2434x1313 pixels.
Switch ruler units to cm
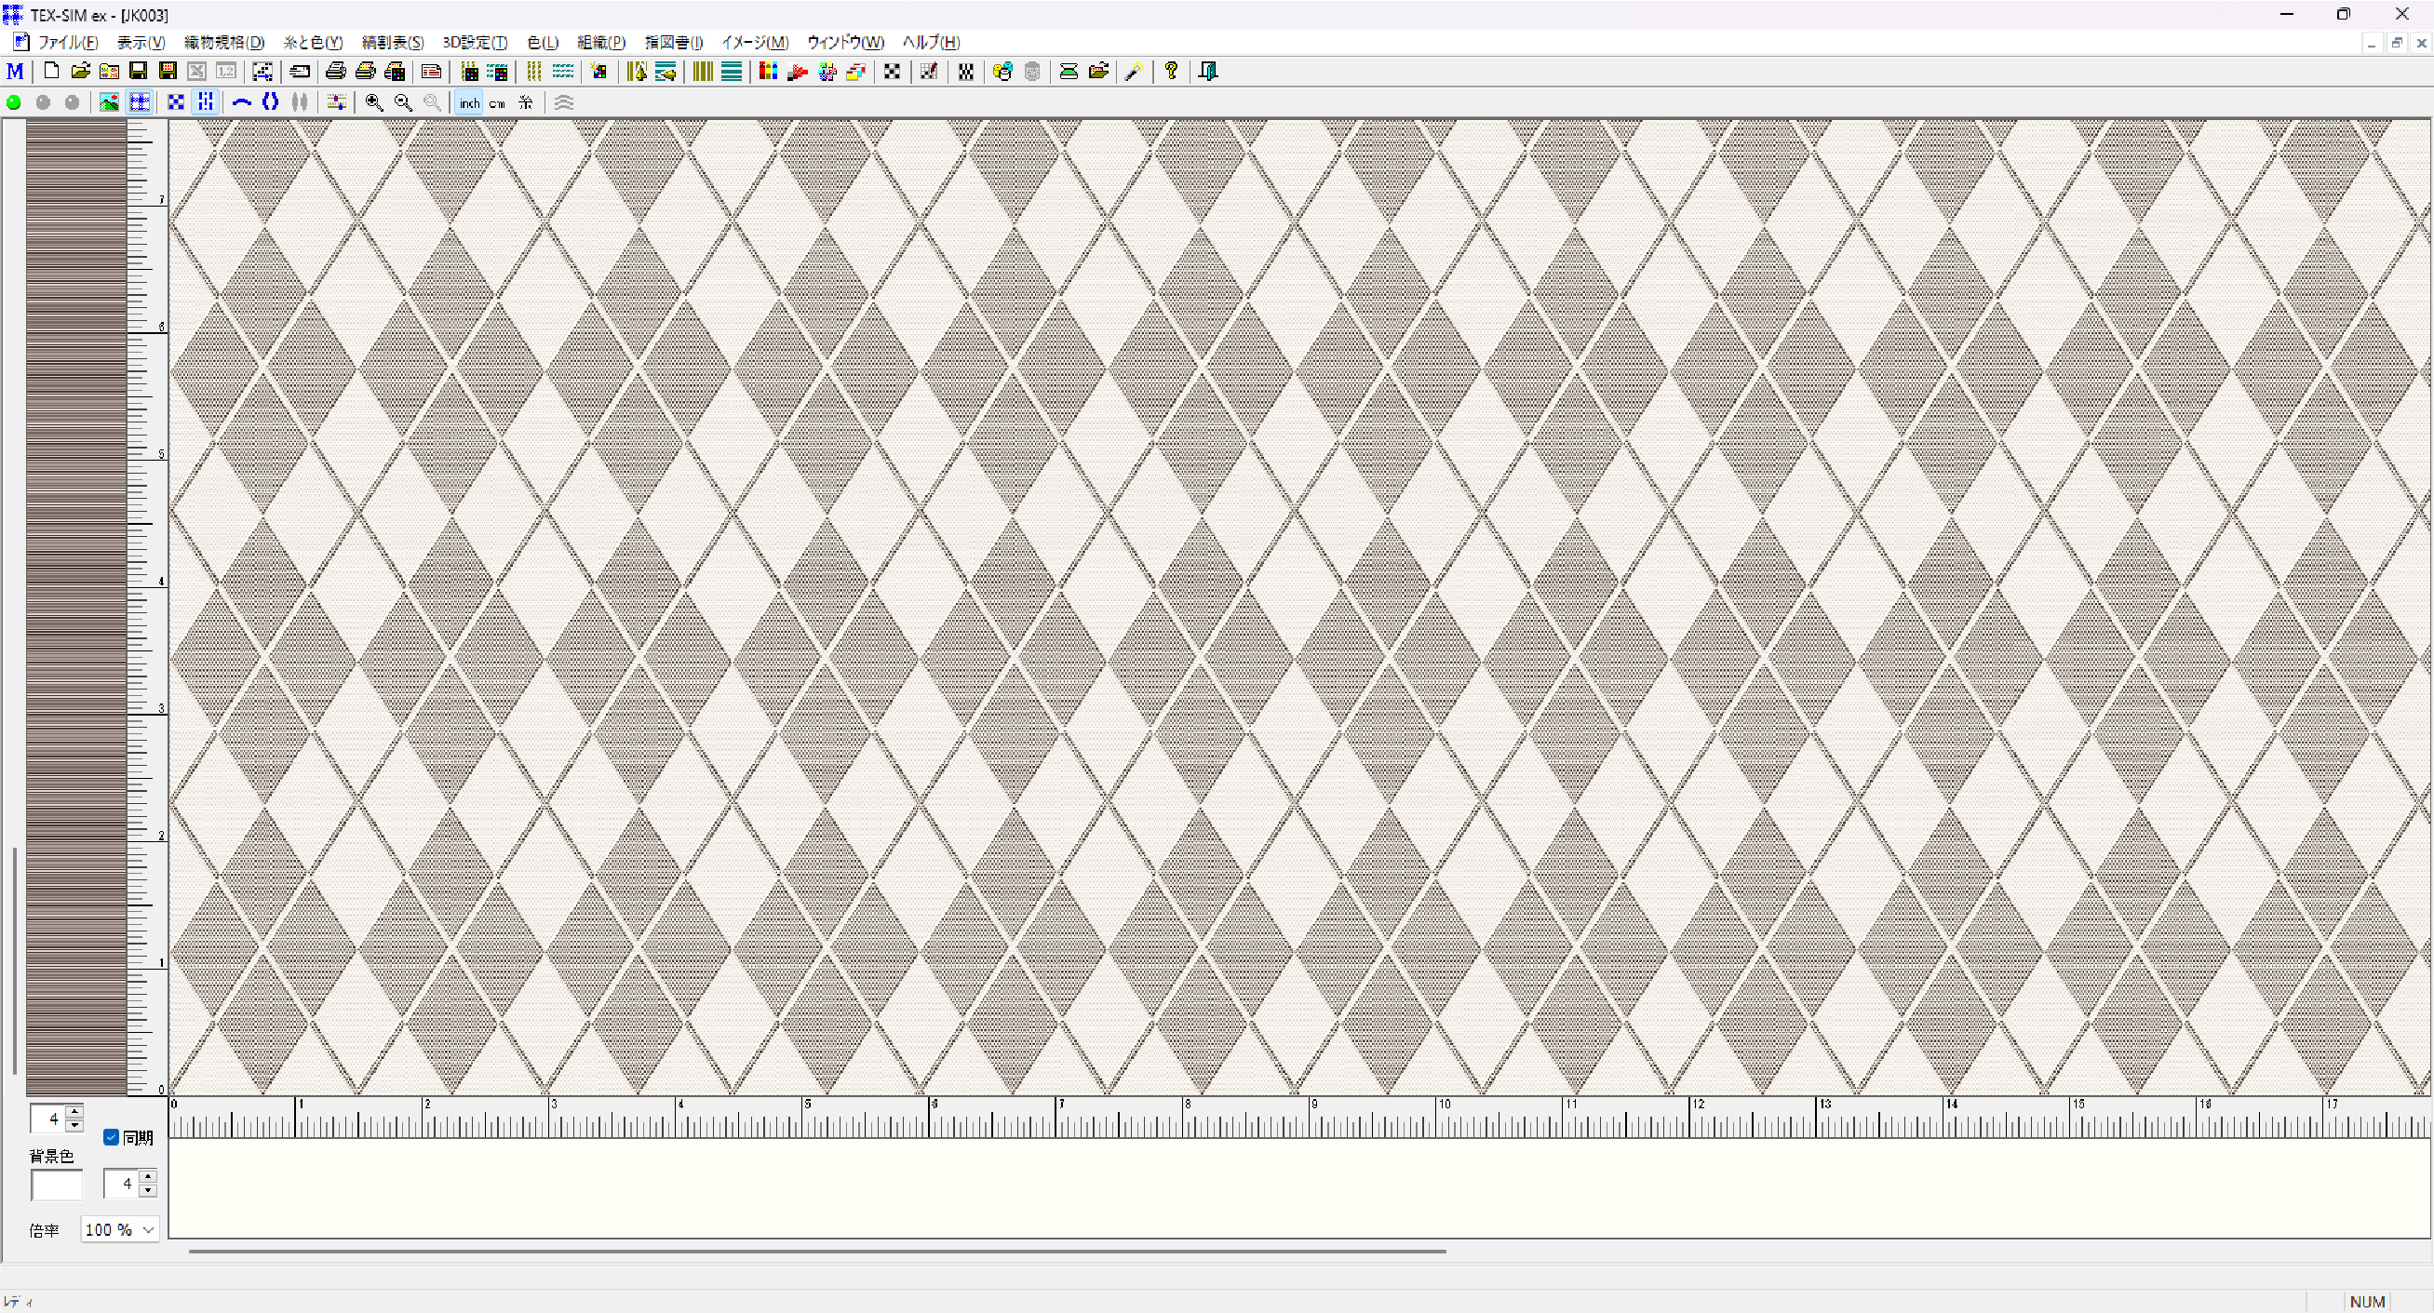[x=497, y=102]
